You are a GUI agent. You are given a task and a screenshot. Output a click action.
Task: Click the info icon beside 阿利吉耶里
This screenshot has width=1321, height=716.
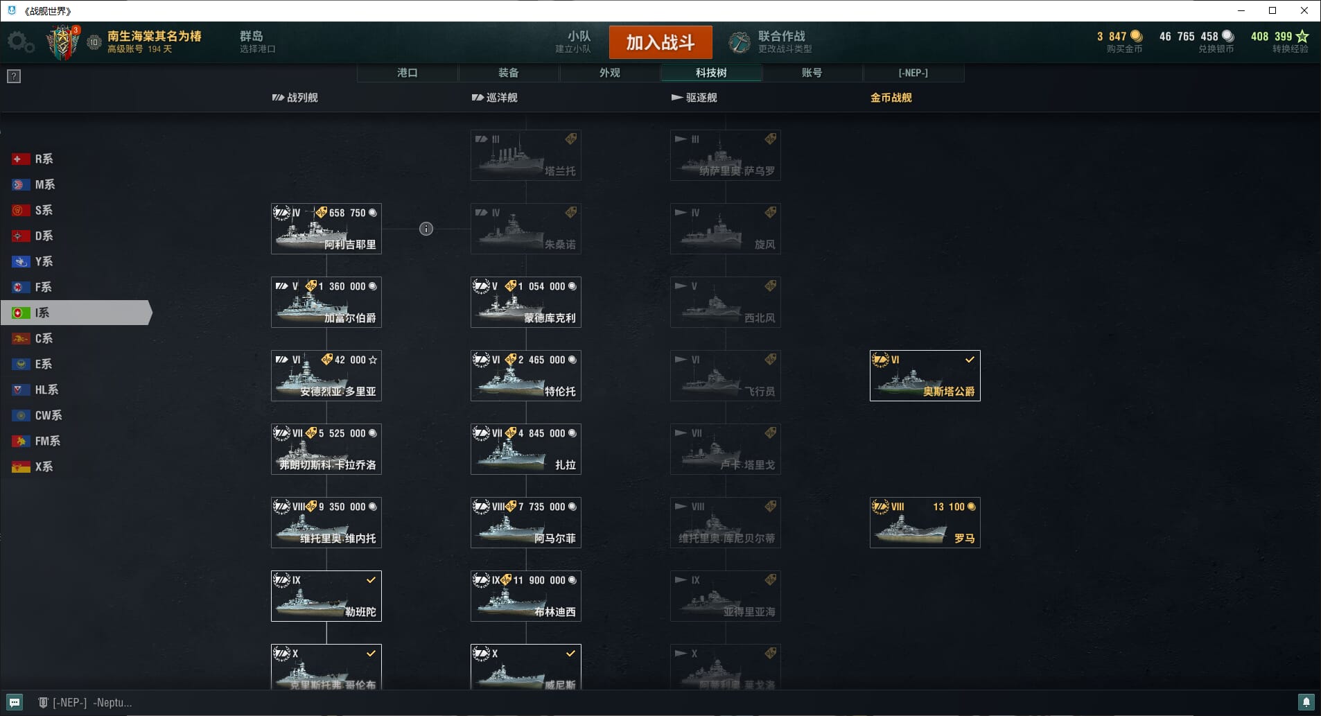coord(426,229)
